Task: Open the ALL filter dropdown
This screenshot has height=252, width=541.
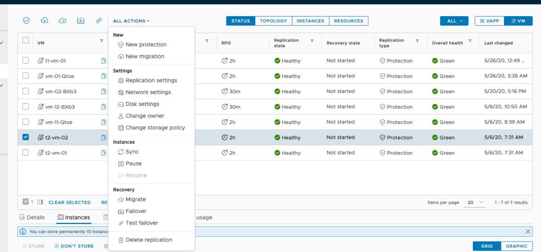Action: (x=455, y=21)
